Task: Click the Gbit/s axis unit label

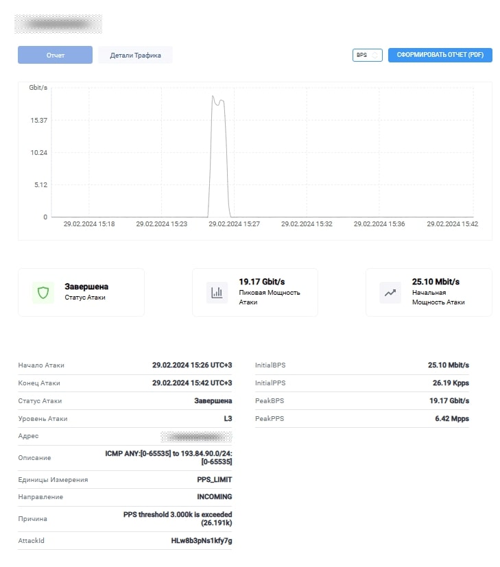Action: [x=38, y=88]
